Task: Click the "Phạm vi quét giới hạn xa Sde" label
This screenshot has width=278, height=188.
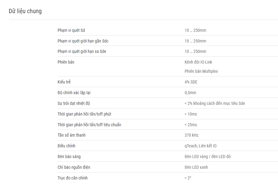Action: [x=82, y=51]
